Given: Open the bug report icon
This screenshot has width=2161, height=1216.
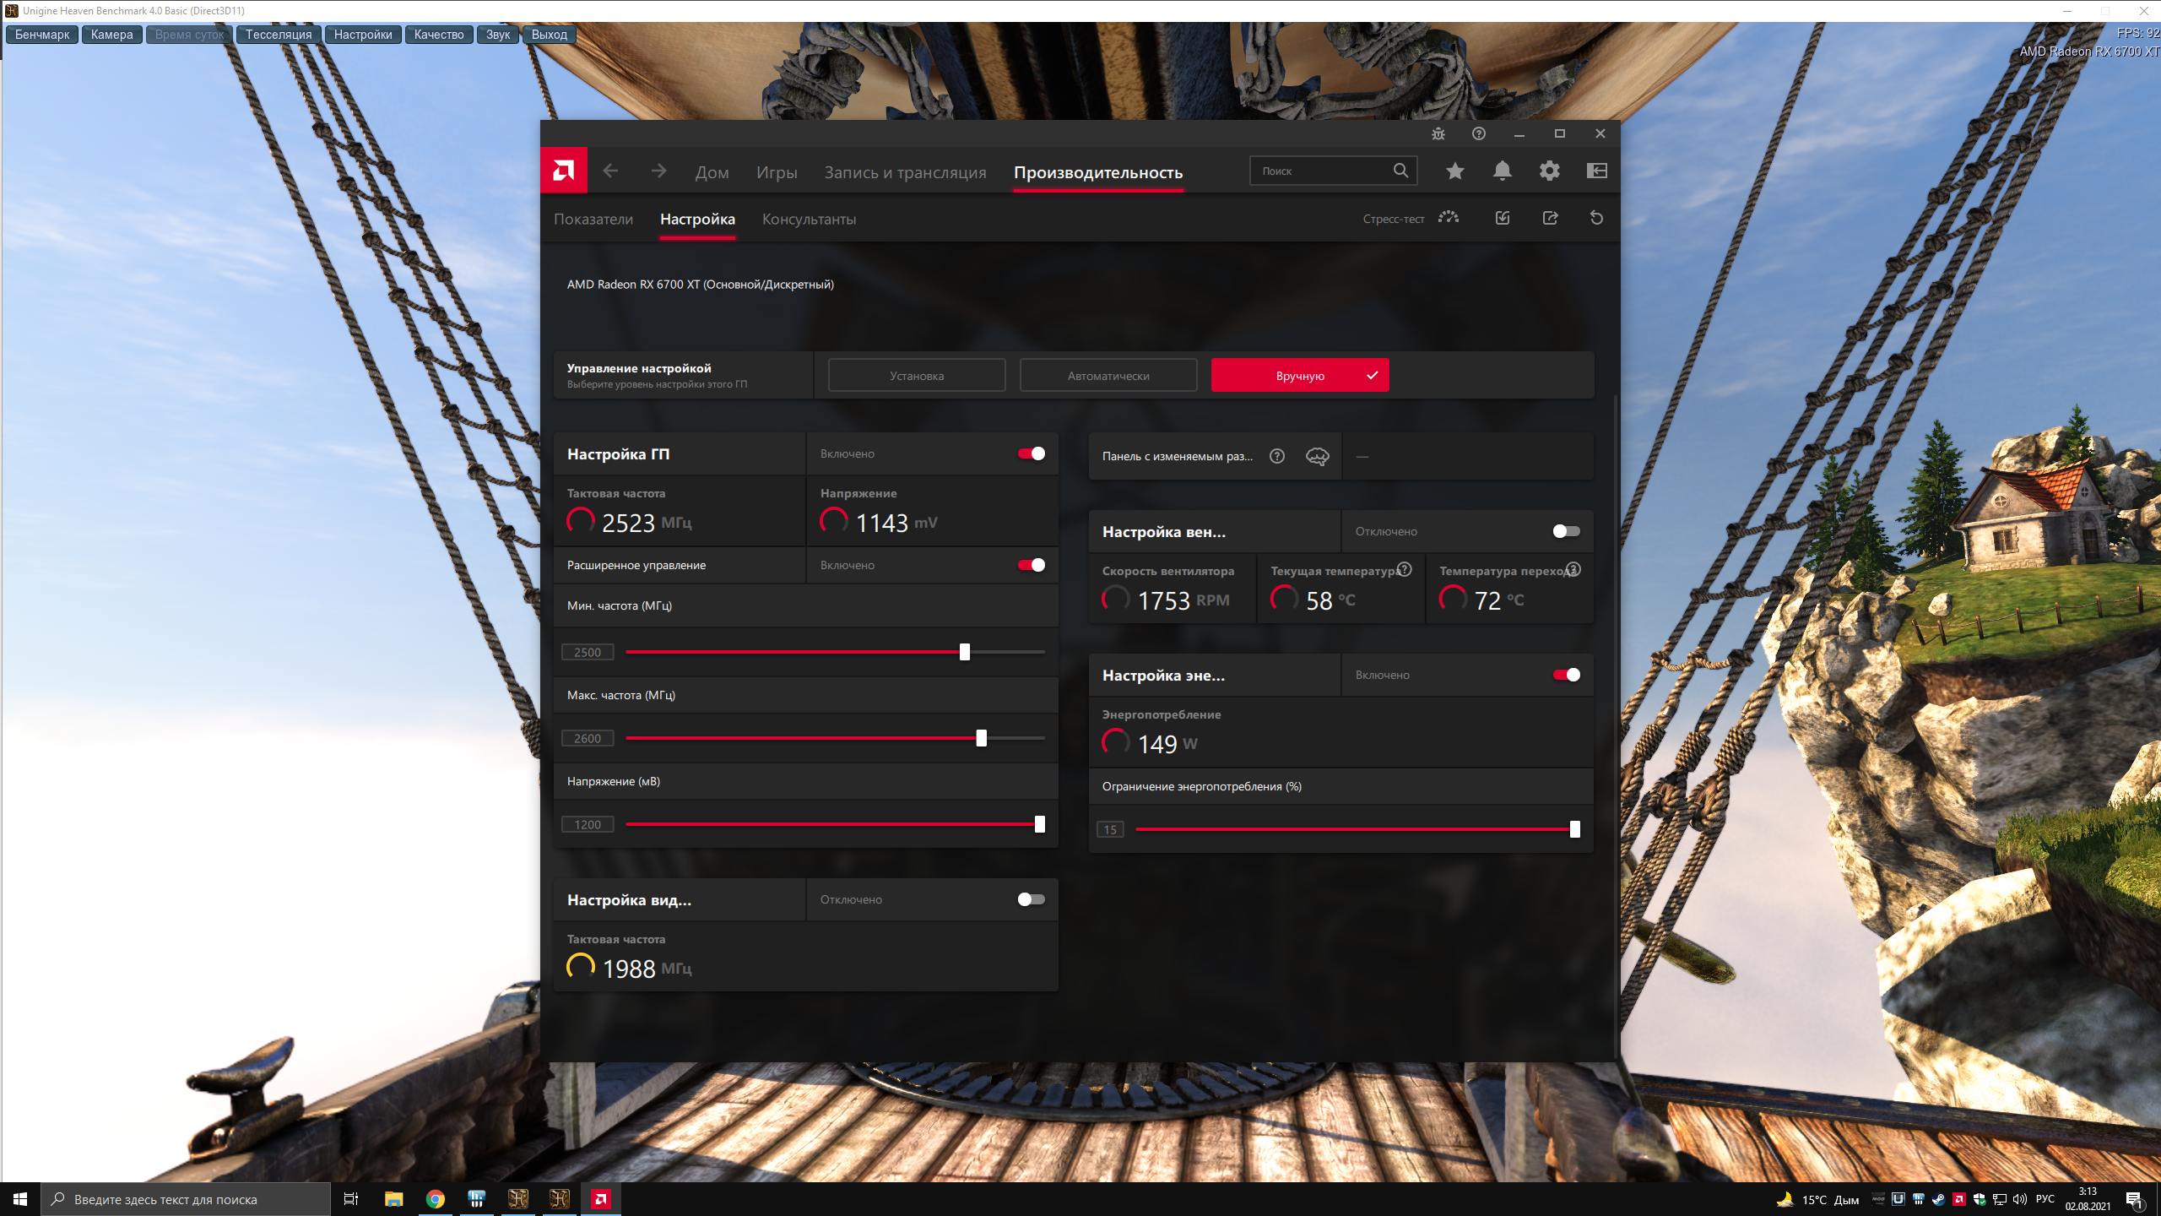Looking at the screenshot, I should tap(1438, 133).
